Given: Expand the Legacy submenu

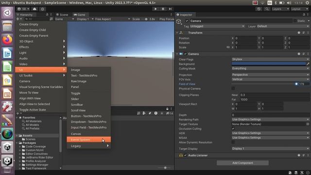Looking at the screenshot, I should (x=88, y=146).
